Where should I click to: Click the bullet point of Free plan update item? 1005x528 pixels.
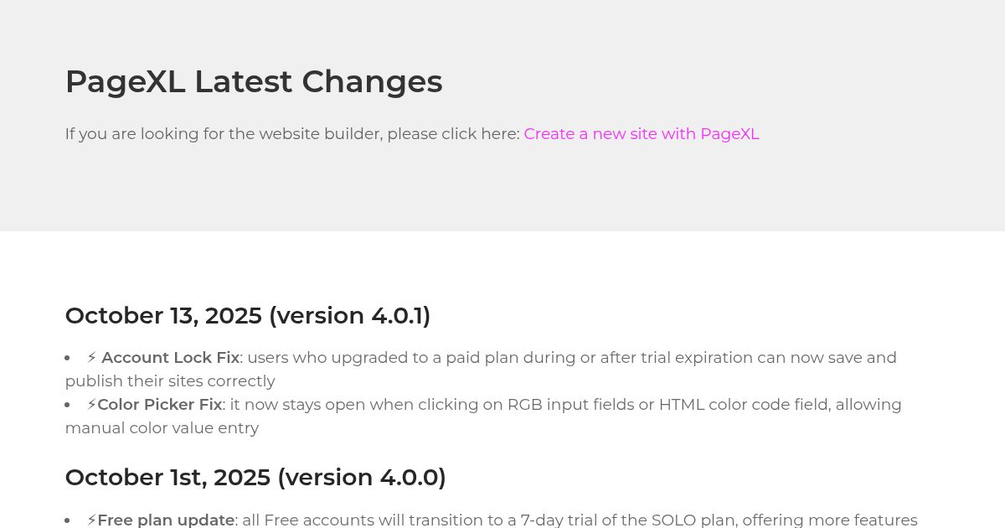click(x=67, y=520)
